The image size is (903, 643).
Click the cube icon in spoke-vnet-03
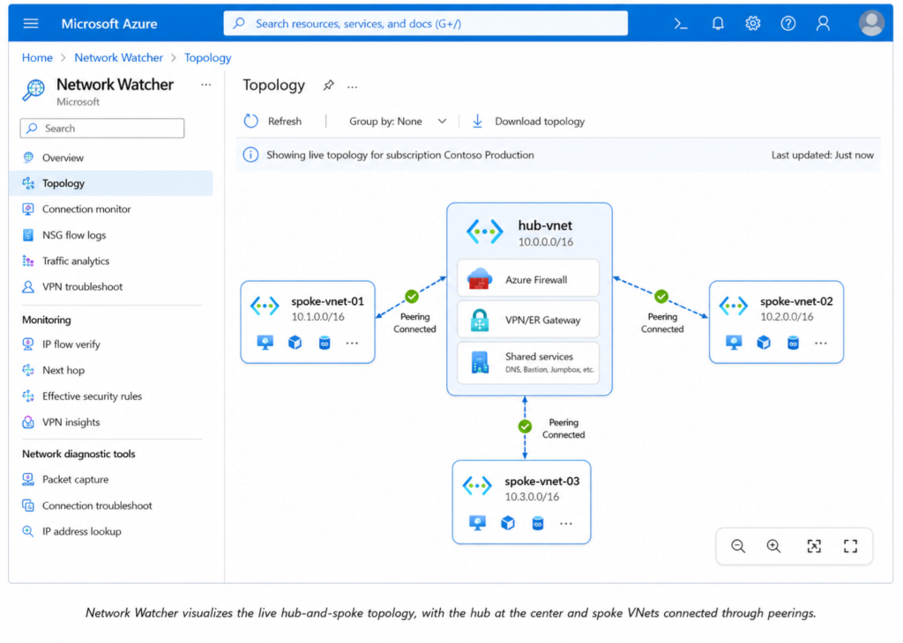(x=507, y=523)
